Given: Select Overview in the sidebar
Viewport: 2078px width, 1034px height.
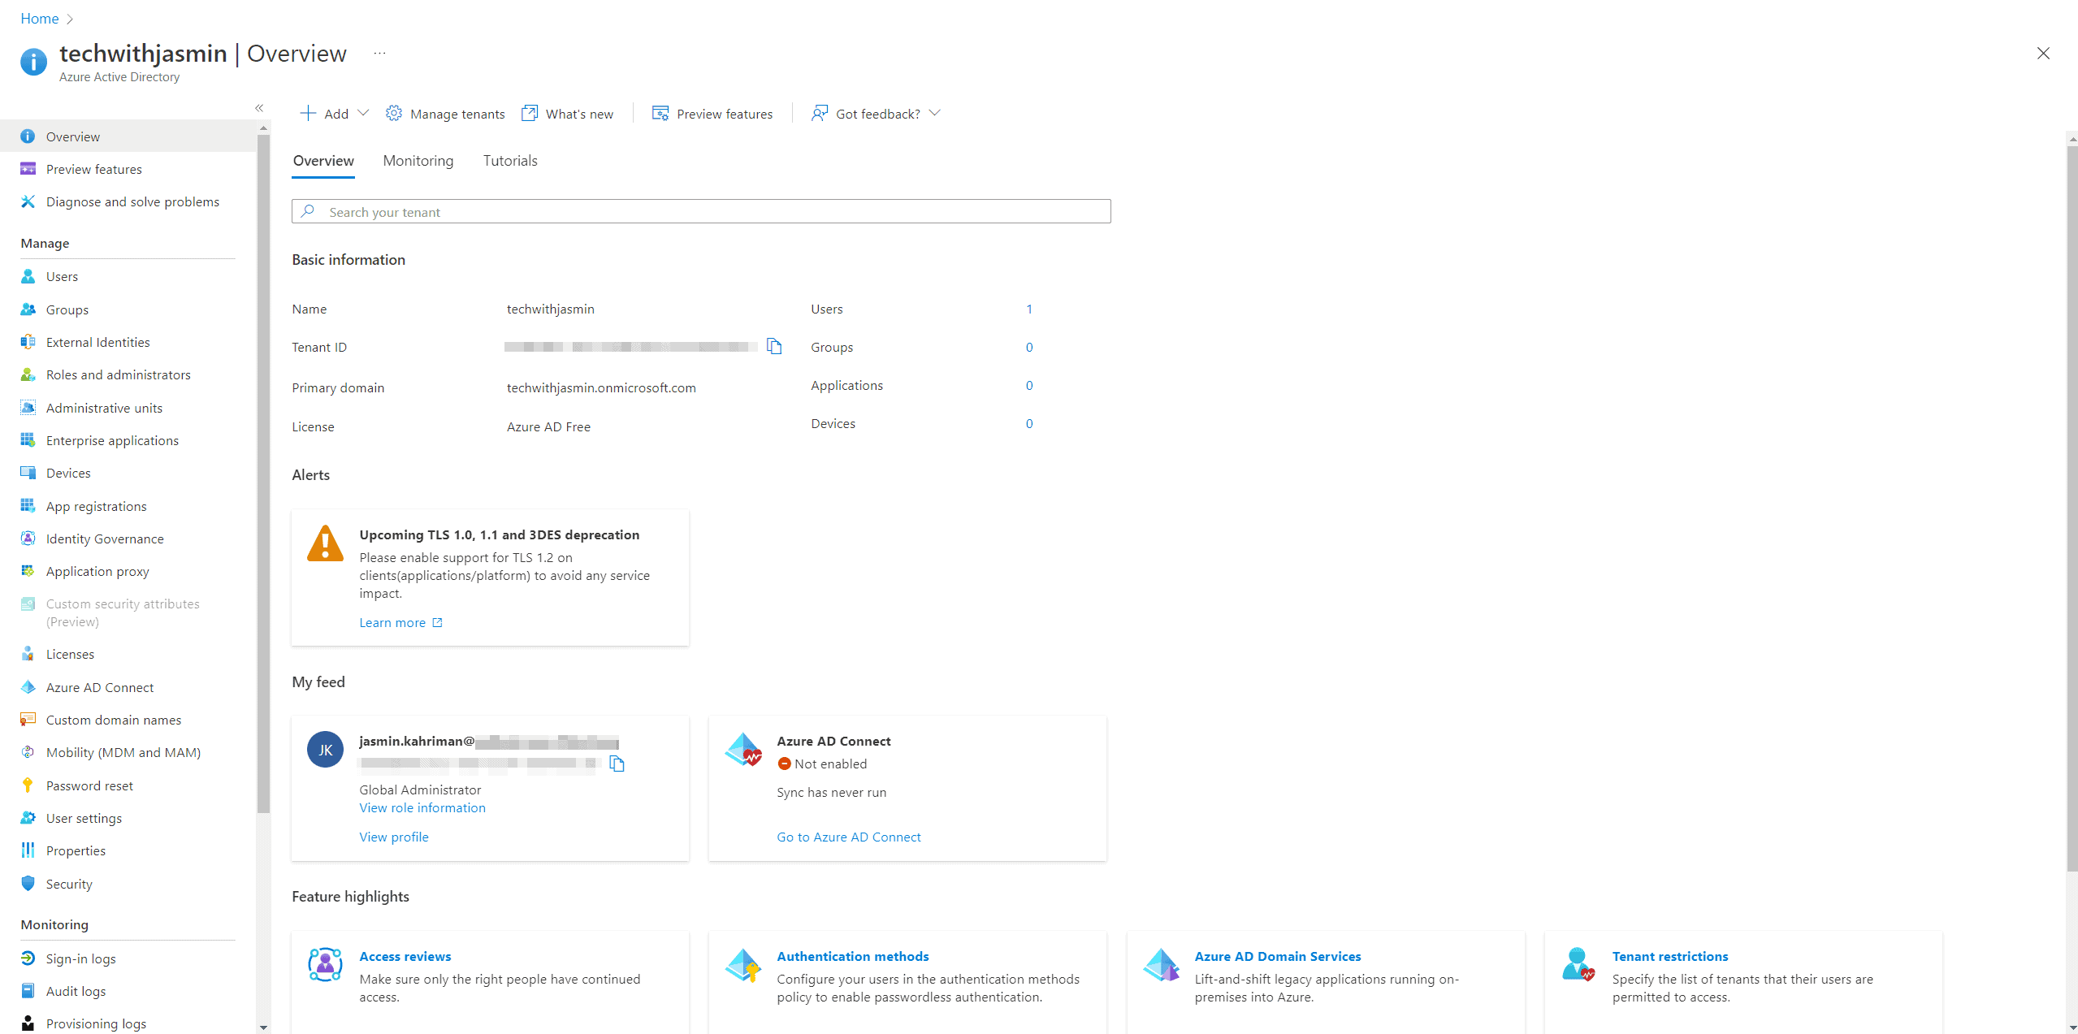Looking at the screenshot, I should point(128,136).
